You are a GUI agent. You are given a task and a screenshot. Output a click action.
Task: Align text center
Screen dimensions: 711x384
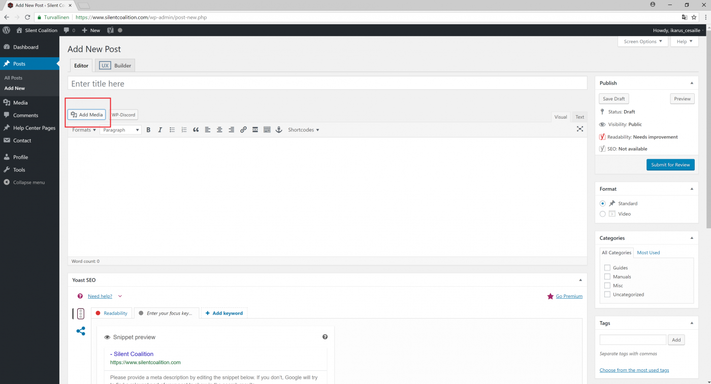(219, 130)
